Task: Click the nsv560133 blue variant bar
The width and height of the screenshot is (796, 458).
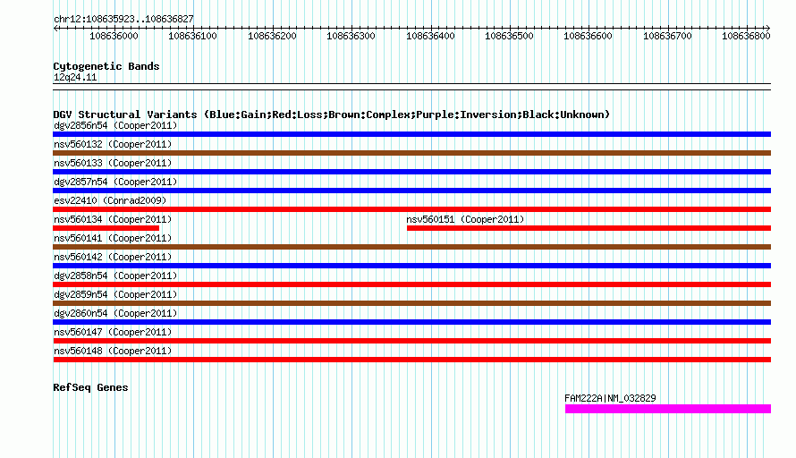Action: (x=411, y=172)
